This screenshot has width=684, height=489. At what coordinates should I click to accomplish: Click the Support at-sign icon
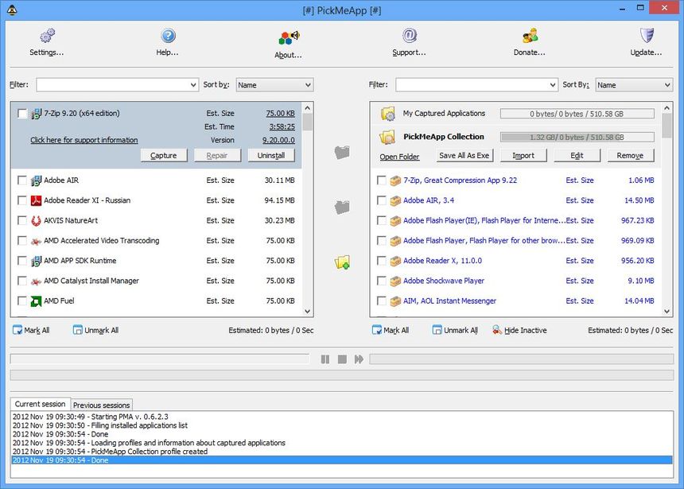[409, 36]
